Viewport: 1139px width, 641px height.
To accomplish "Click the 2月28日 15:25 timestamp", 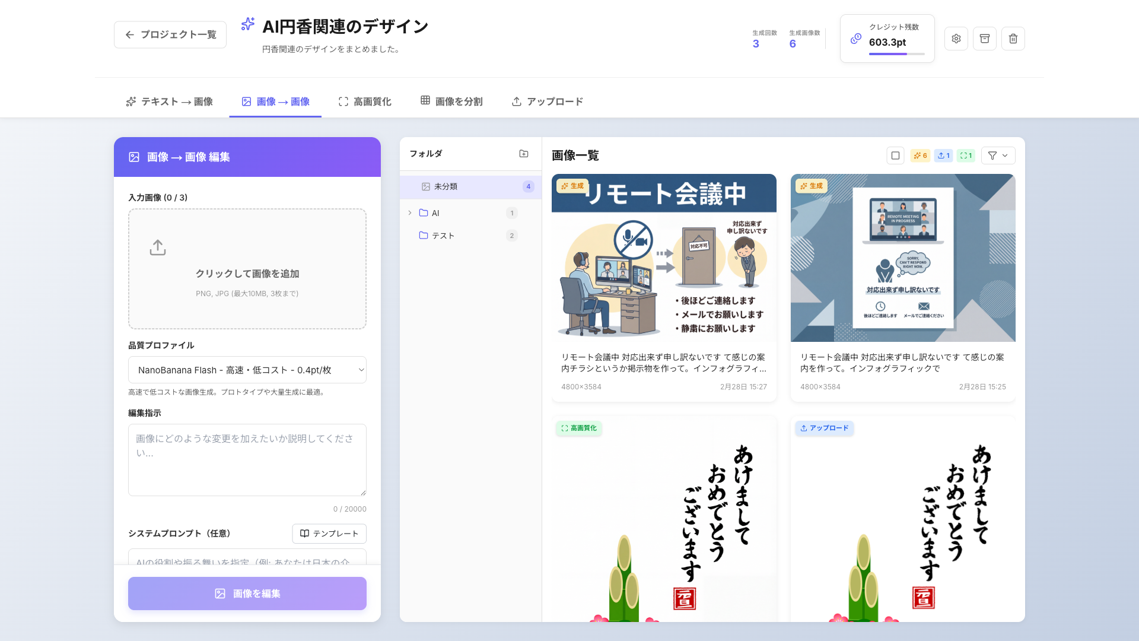I will click(x=982, y=387).
